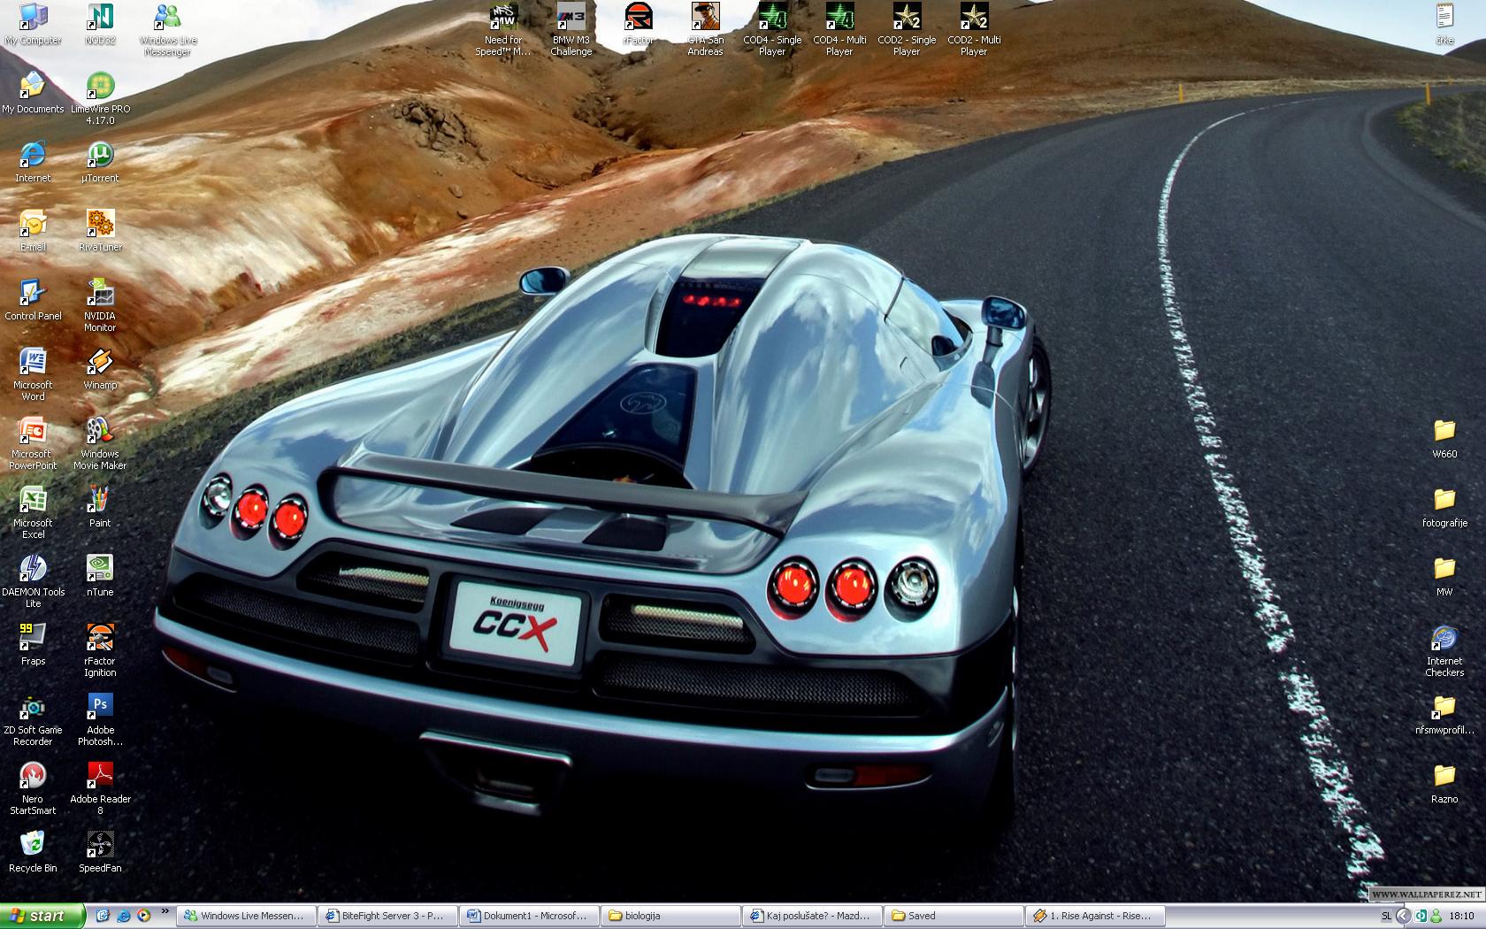Open Internet Explorer desktop icon

tap(33, 162)
